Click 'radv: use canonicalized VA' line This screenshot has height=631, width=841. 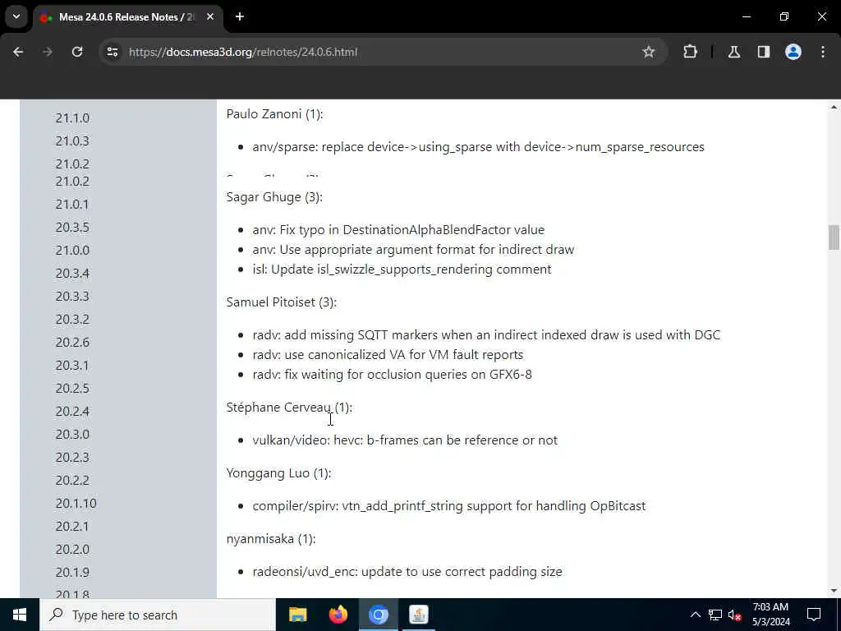[388, 355]
